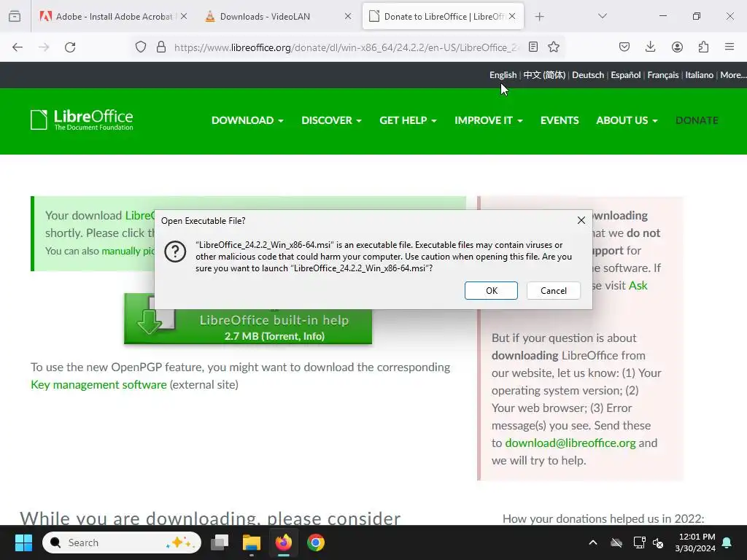This screenshot has height=560, width=747.
Task: Go back using the back arrow
Action: coord(18,47)
